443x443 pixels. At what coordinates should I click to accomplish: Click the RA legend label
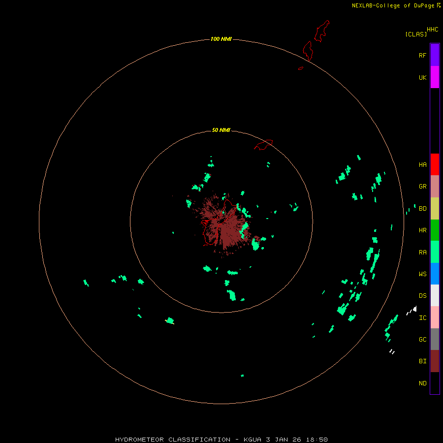(x=422, y=253)
